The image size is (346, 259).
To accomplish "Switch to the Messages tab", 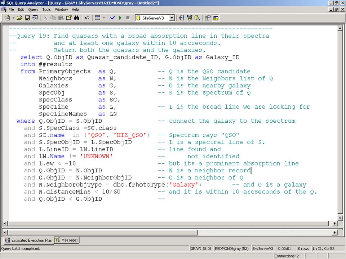I will tap(66, 240).
